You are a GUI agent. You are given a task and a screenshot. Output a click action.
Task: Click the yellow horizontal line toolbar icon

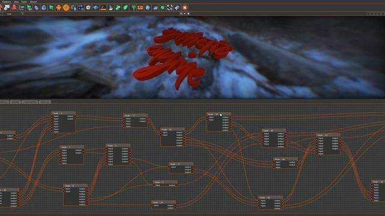pyautogui.click(x=103, y=8)
